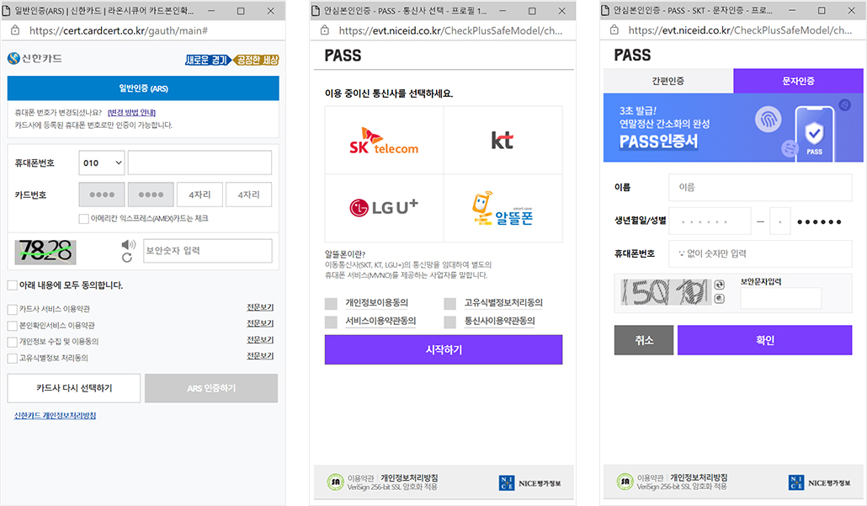Focus the 이름 input field

[x=760, y=188]
